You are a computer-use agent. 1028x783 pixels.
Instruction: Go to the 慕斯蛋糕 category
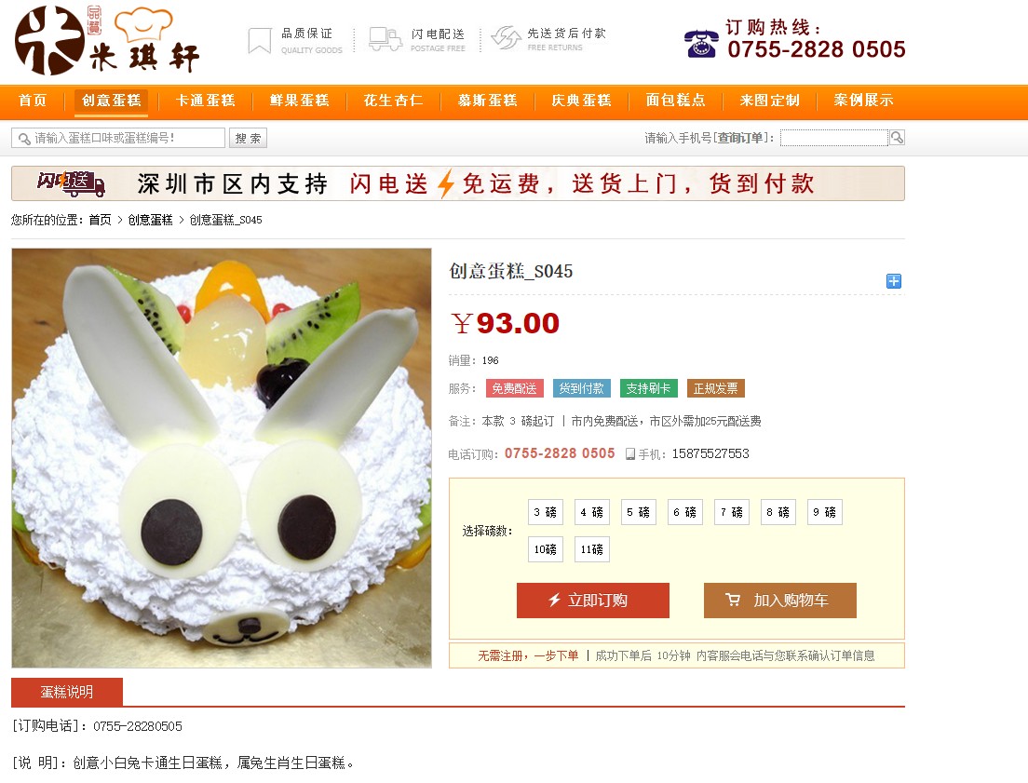pos(488,101)
